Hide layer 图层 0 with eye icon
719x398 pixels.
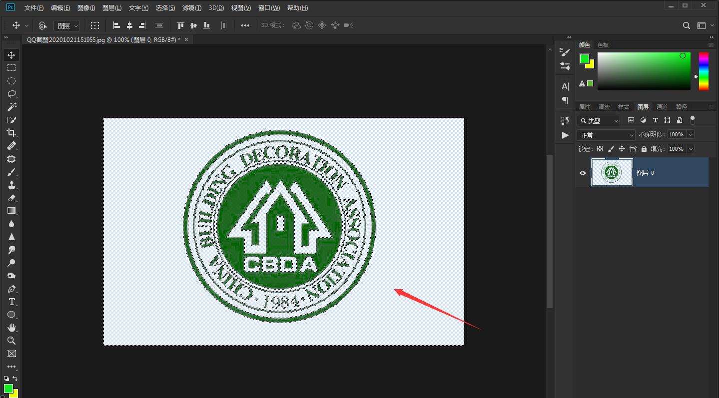coord(583,173)
